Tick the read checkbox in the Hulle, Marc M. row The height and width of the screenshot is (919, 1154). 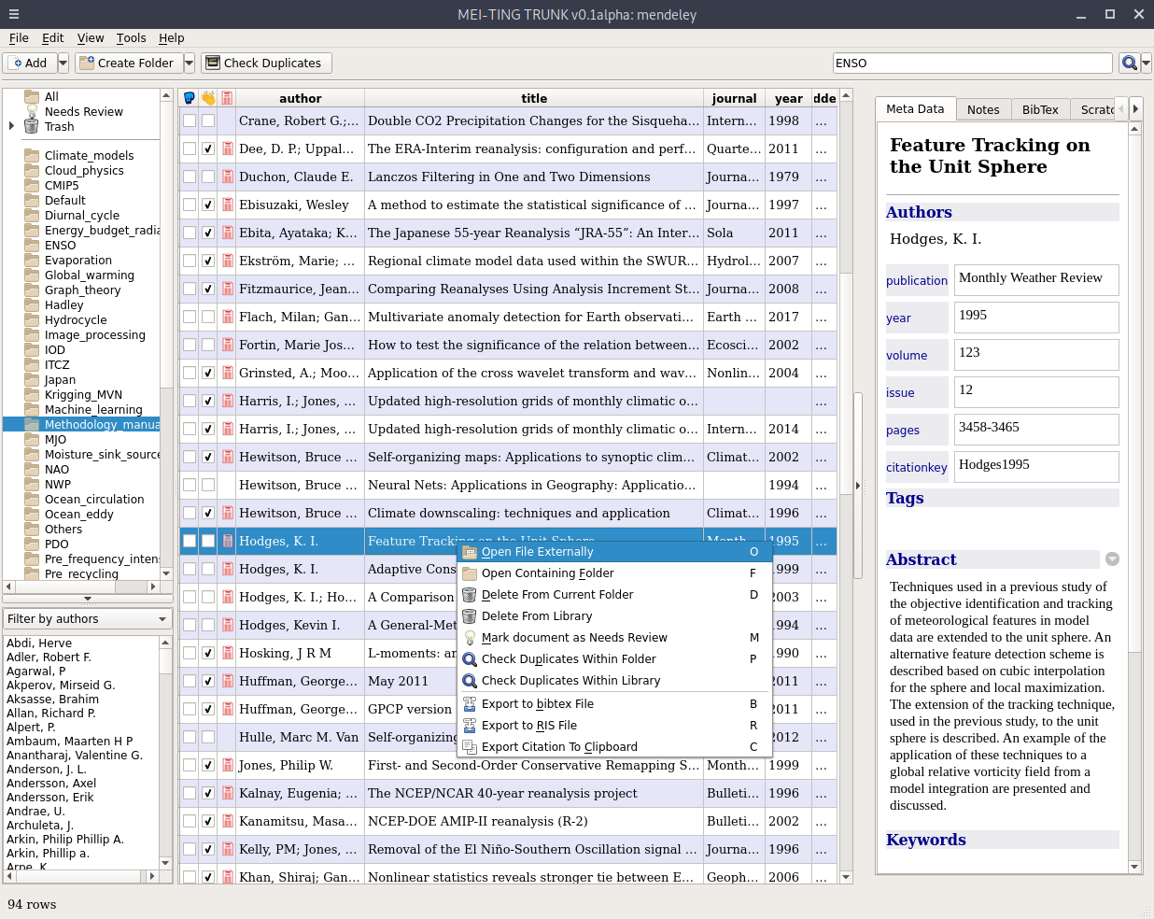pos(208,737)
